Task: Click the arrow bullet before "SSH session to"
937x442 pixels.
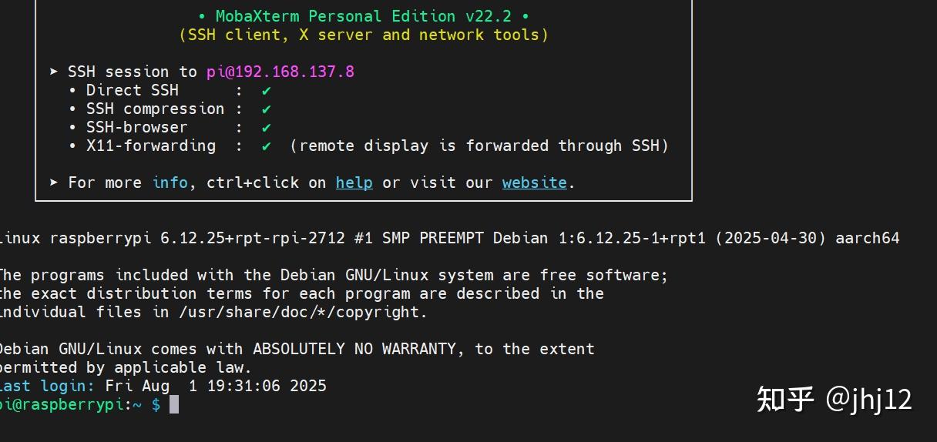Action: 54,72
